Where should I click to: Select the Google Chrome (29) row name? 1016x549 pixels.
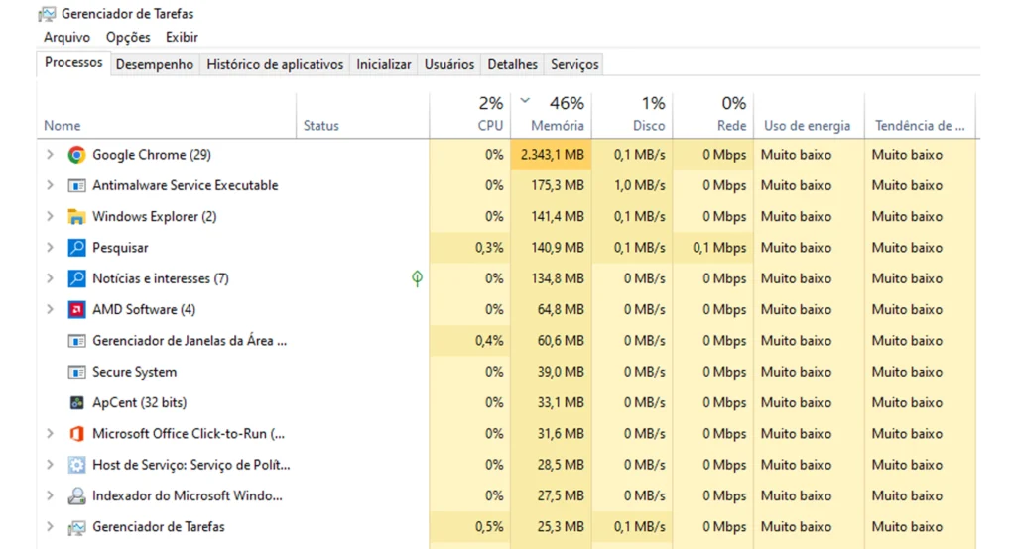click(152, 154)
